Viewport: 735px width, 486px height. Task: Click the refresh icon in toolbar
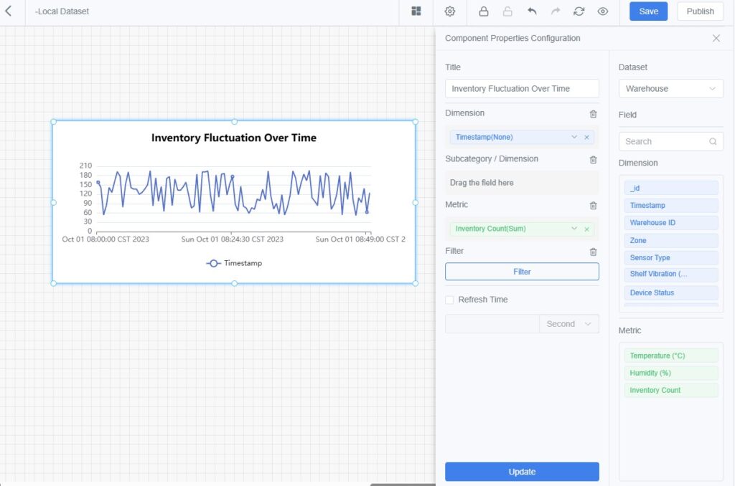tap(579, 11)
